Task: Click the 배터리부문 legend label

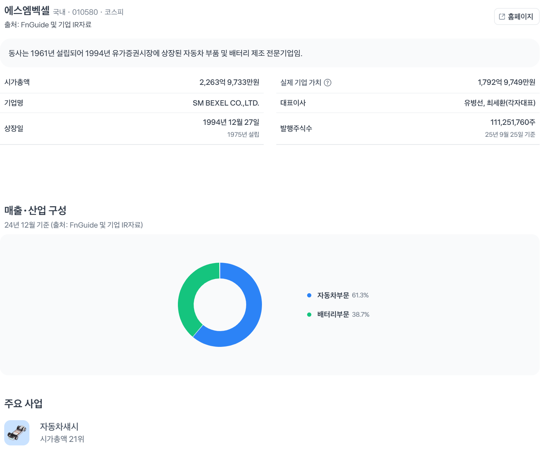Action: 333,315
